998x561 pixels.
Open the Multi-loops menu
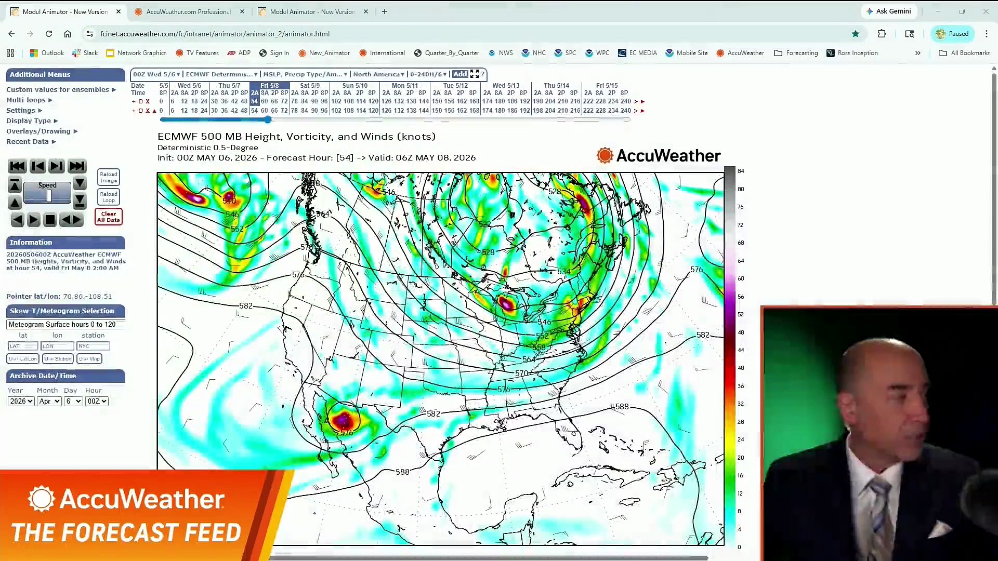pos(30,100)
